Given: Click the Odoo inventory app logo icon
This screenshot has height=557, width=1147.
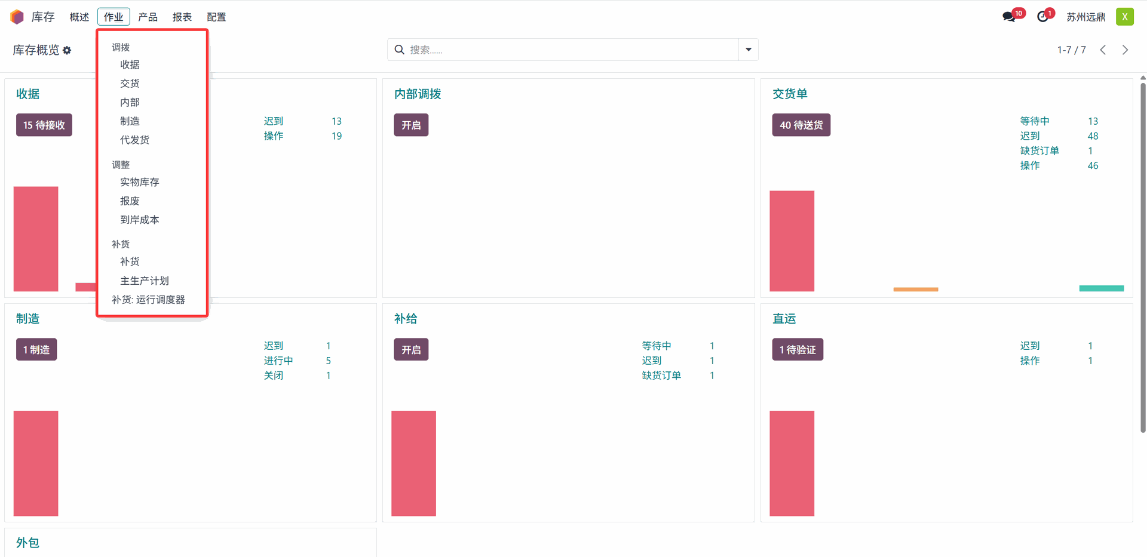Looking at the screenshot, I should tap(17, 17).
